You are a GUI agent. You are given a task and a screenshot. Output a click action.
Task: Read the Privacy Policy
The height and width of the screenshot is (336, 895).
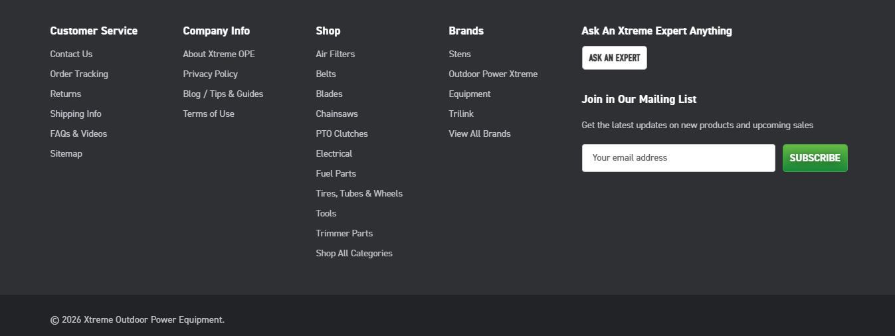pyautogui.click(x=210, y=74)
